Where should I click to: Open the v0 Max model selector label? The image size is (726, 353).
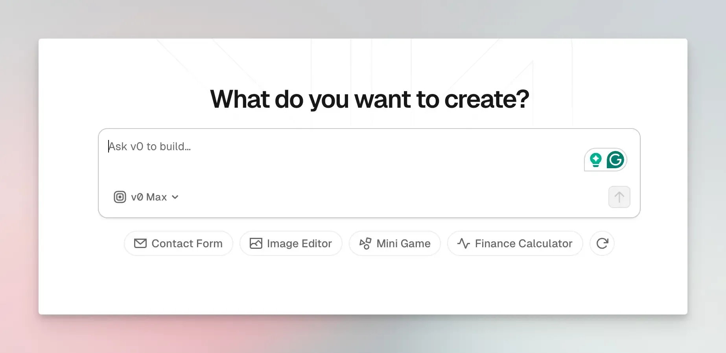[149, 197]
